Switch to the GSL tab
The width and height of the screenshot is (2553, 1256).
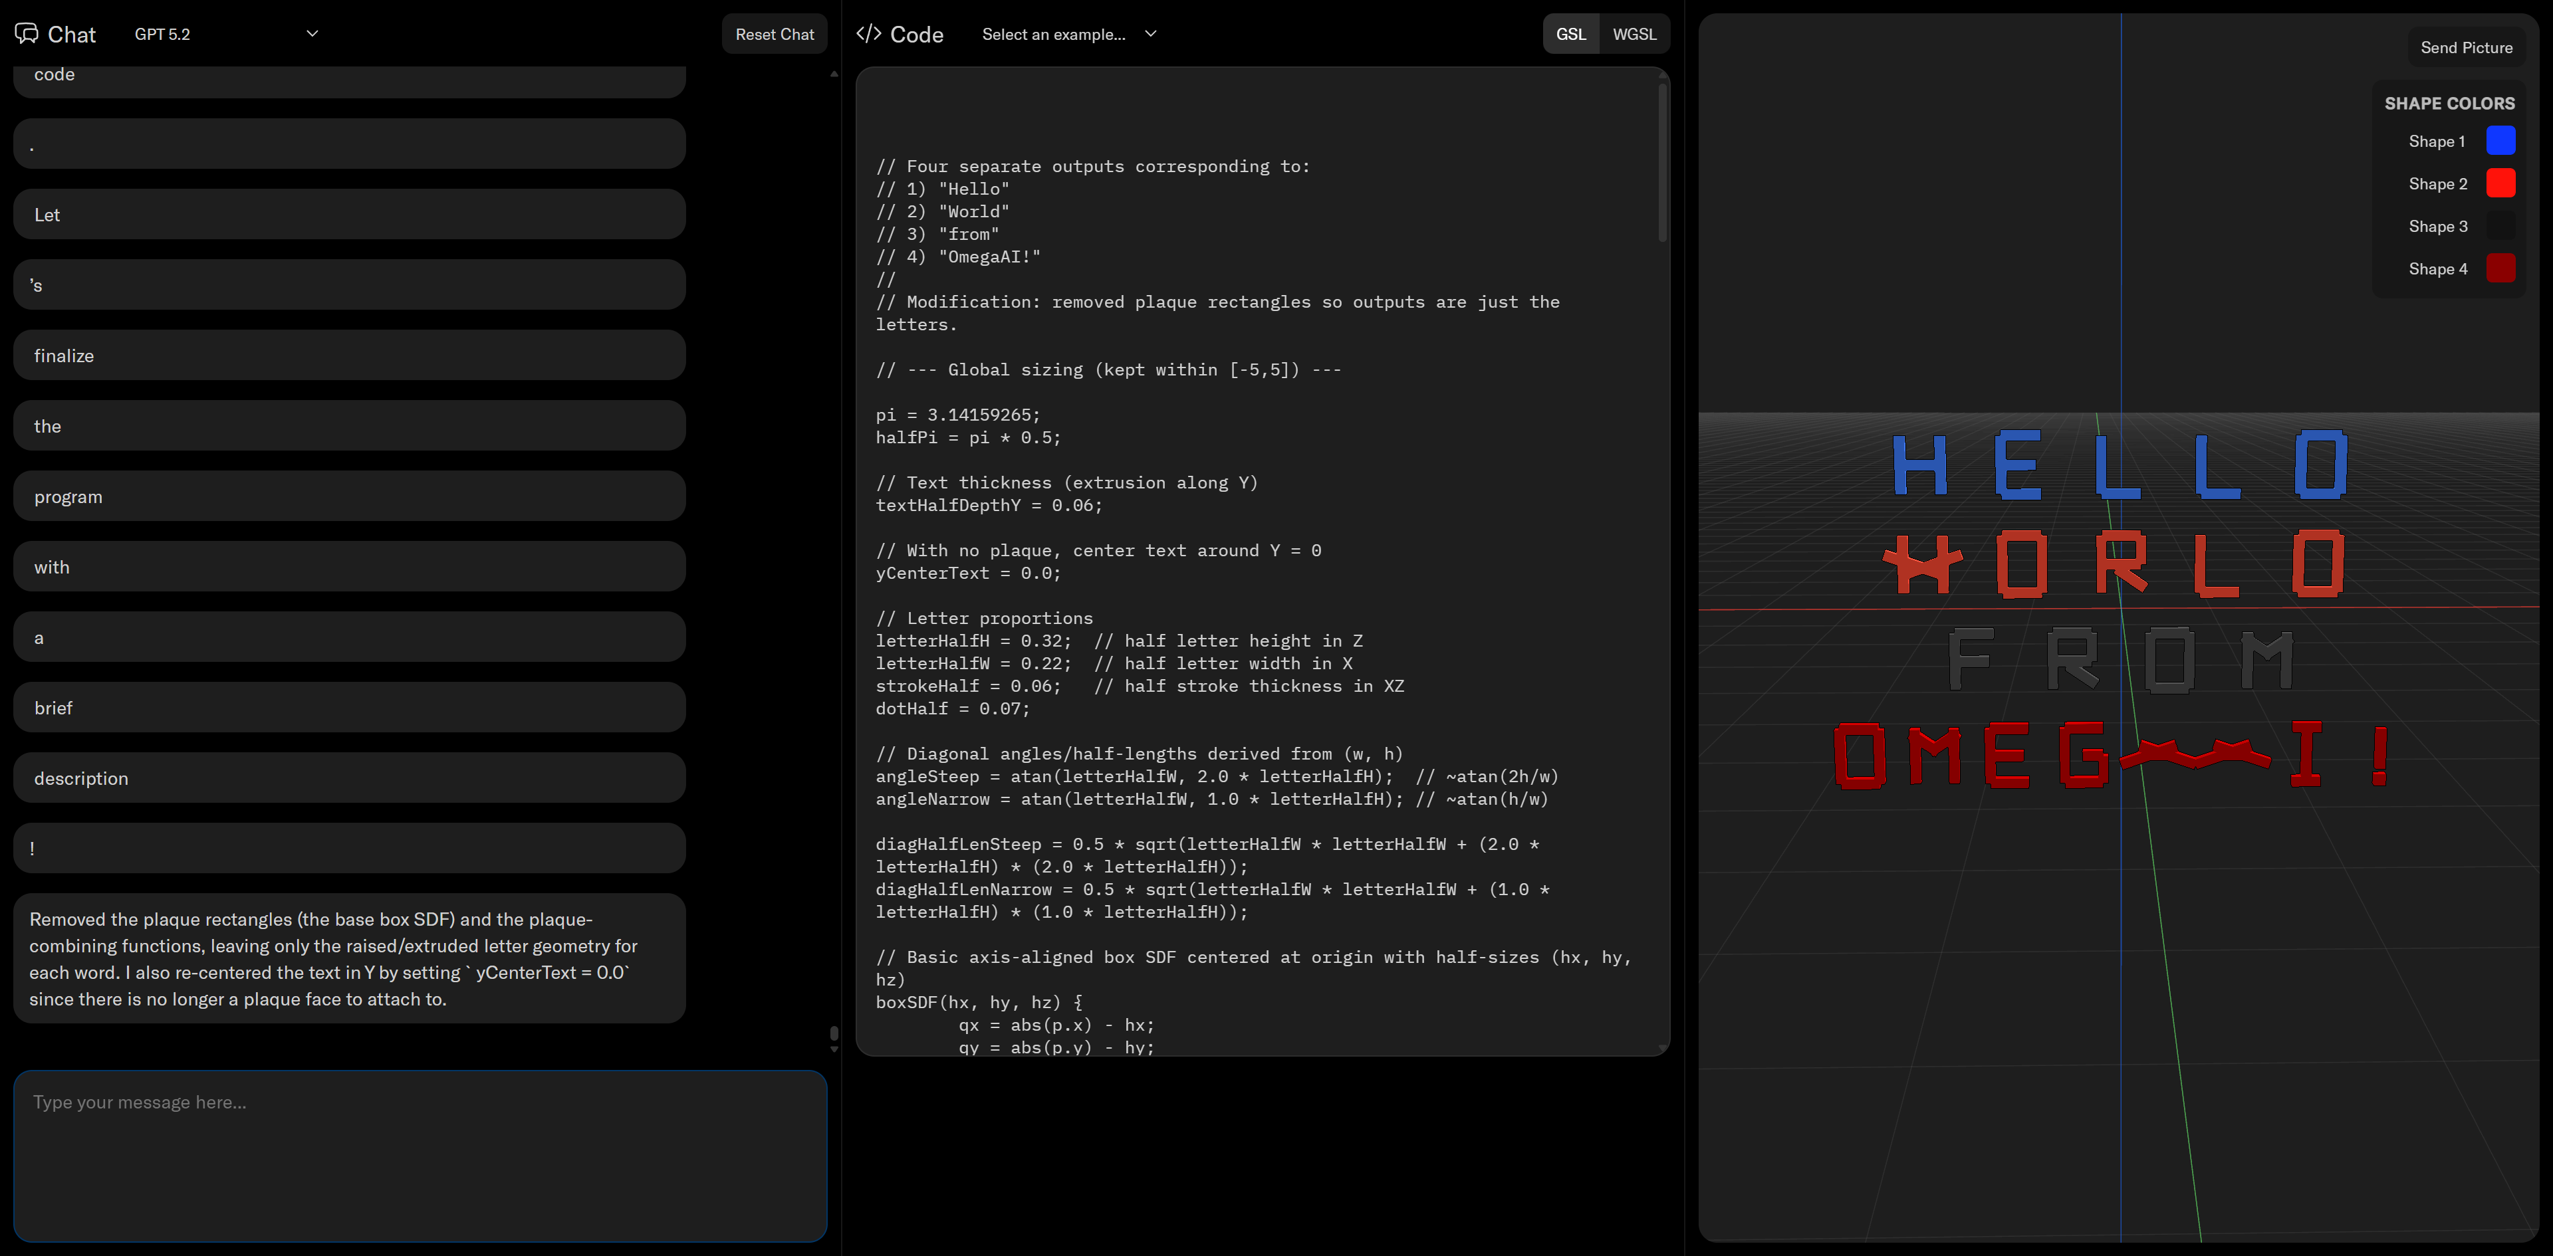[1570, 34]
